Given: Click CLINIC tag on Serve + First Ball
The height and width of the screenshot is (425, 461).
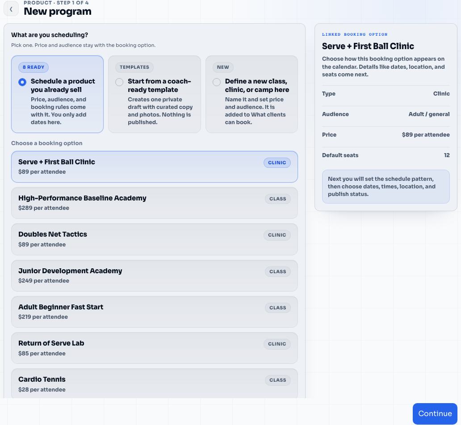Looking at the screenshot, I should (277, 162).
